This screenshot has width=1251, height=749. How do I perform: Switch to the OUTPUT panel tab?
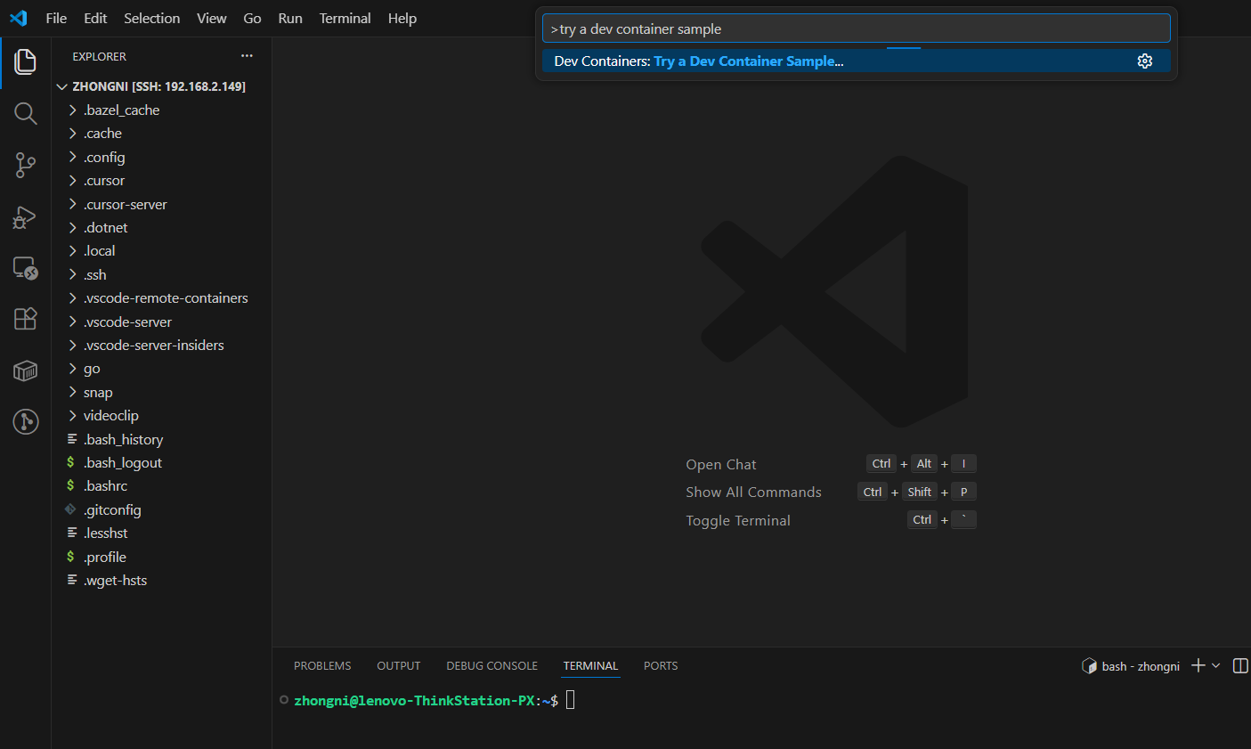[399, 666]
